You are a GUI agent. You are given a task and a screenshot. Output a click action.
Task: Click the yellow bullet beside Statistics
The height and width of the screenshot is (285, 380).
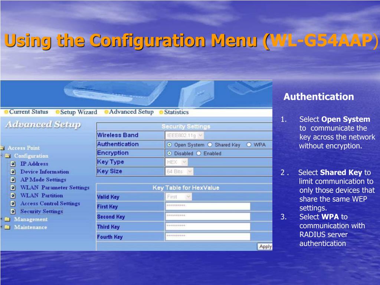coord(161,112)
